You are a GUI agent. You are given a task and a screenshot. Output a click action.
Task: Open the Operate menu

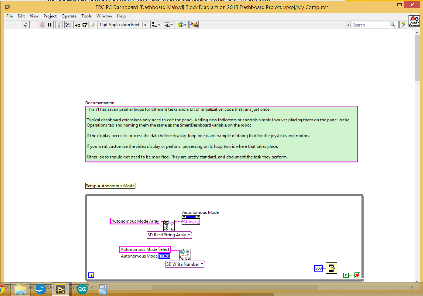pyautogui.click(x=69, y=16)
